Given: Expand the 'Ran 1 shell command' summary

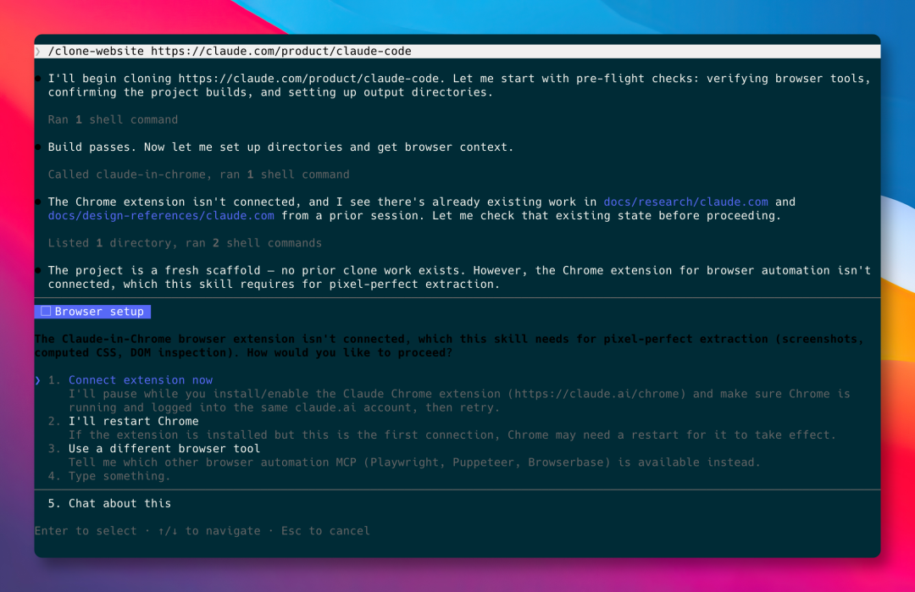Looking at the screenshot, I should click(113, 119).
